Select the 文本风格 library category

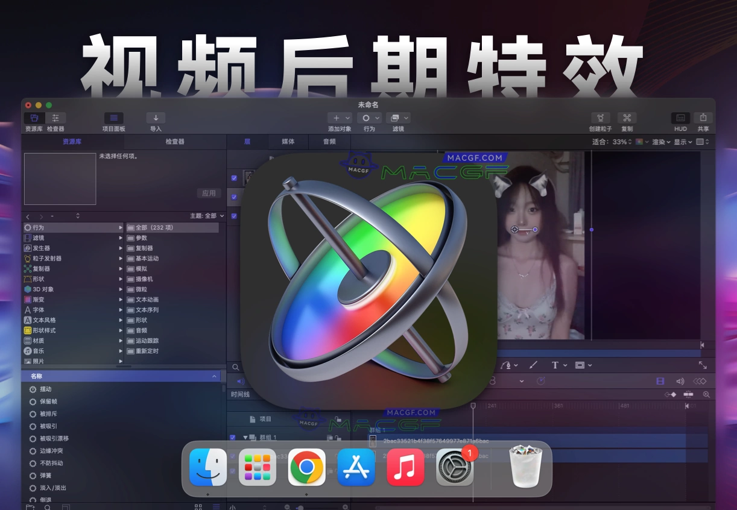click(x=73, y=320)
